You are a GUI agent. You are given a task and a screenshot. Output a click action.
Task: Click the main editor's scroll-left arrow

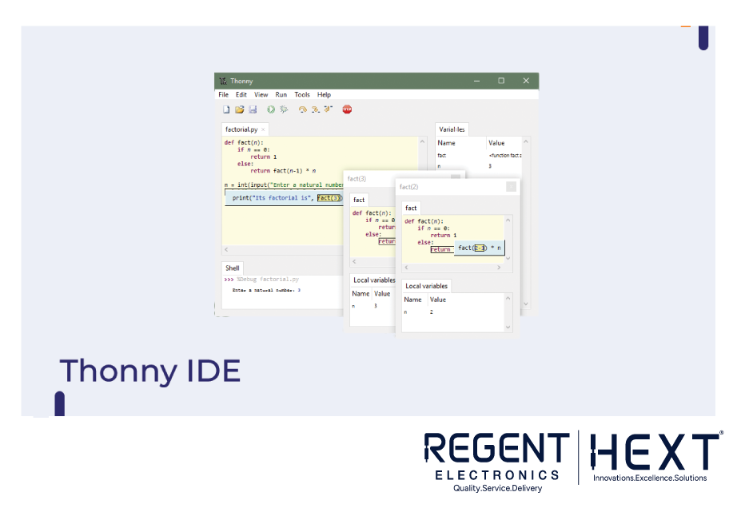click(226, 250)
